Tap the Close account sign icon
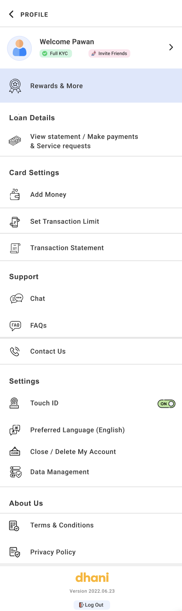This screenshot has width=182, height=611. click(x=15, y=452)
